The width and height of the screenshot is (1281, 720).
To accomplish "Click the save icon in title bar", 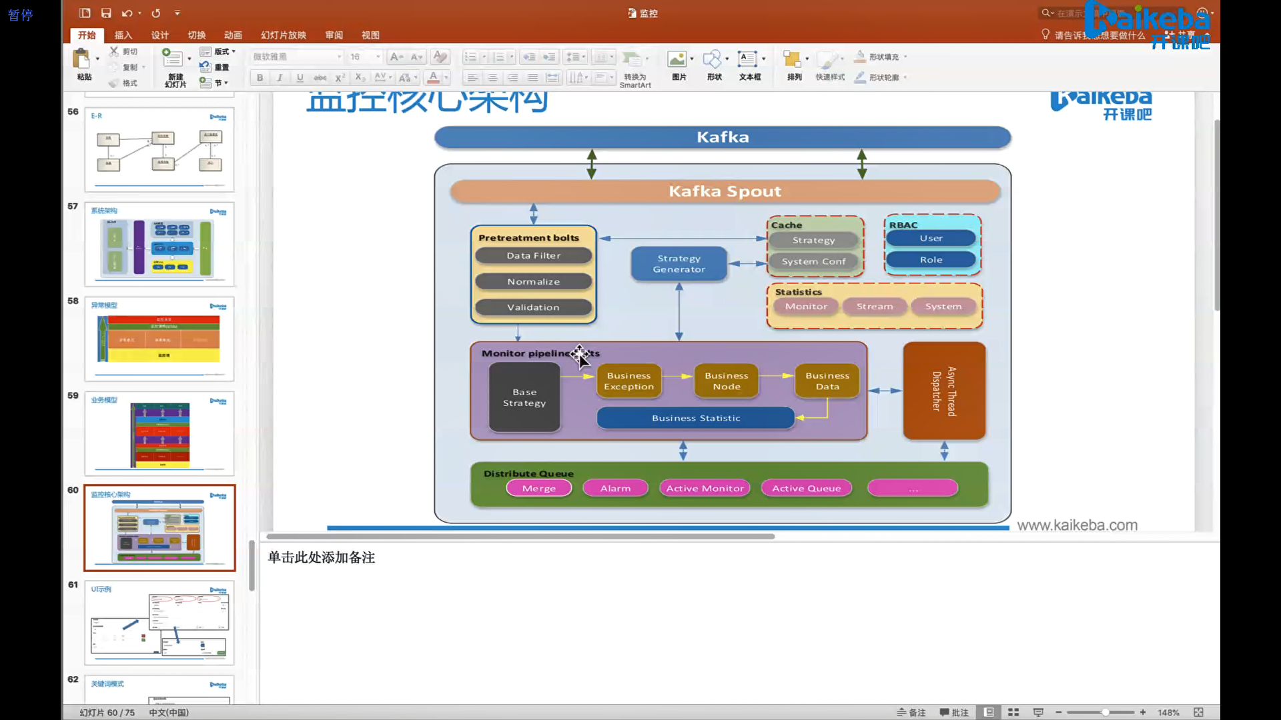I will [x=106, y=13].
